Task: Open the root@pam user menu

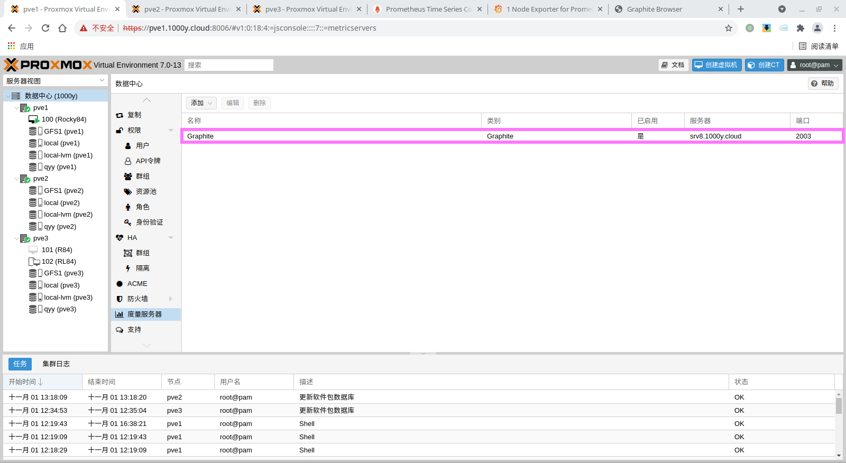Action: click(x=814, y=65)
